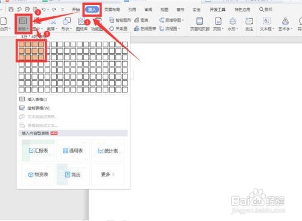Click the customize quick access toolbar arrow
Image resolution: width=302 pixels, height=221 pixels.
(x=63, y=10)
